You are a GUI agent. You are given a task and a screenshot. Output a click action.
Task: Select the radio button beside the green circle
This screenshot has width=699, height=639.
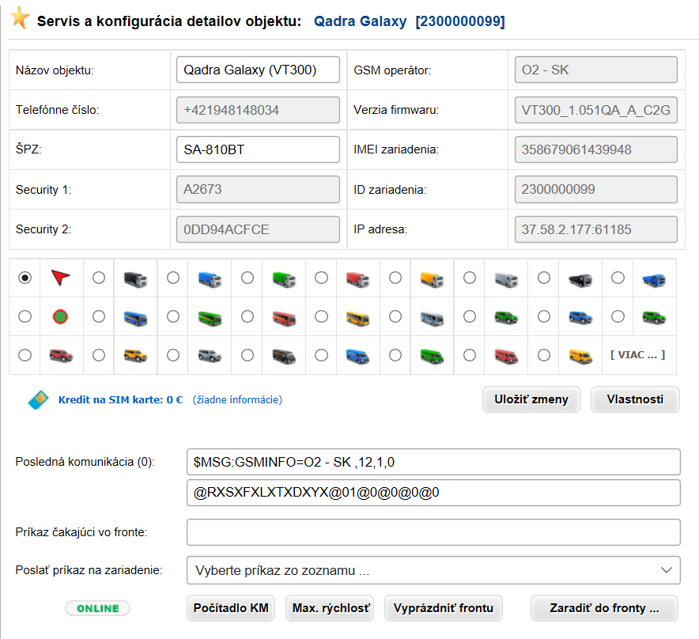pyautogui.click(x=25, y=316)
